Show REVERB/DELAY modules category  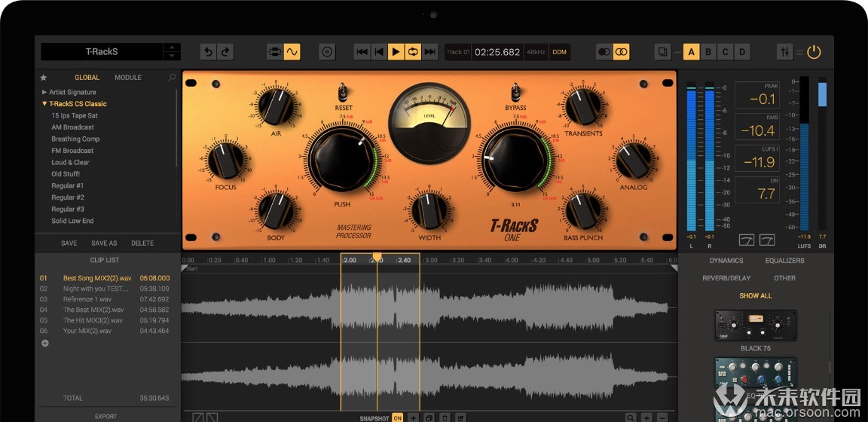[x=726, y=278]
